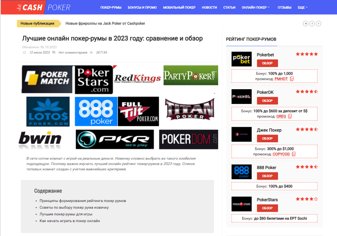This screenshot has width=337, height=236.
Task: Open the БОНУСЫ И ПРОМО menu item
Action: 142,8
